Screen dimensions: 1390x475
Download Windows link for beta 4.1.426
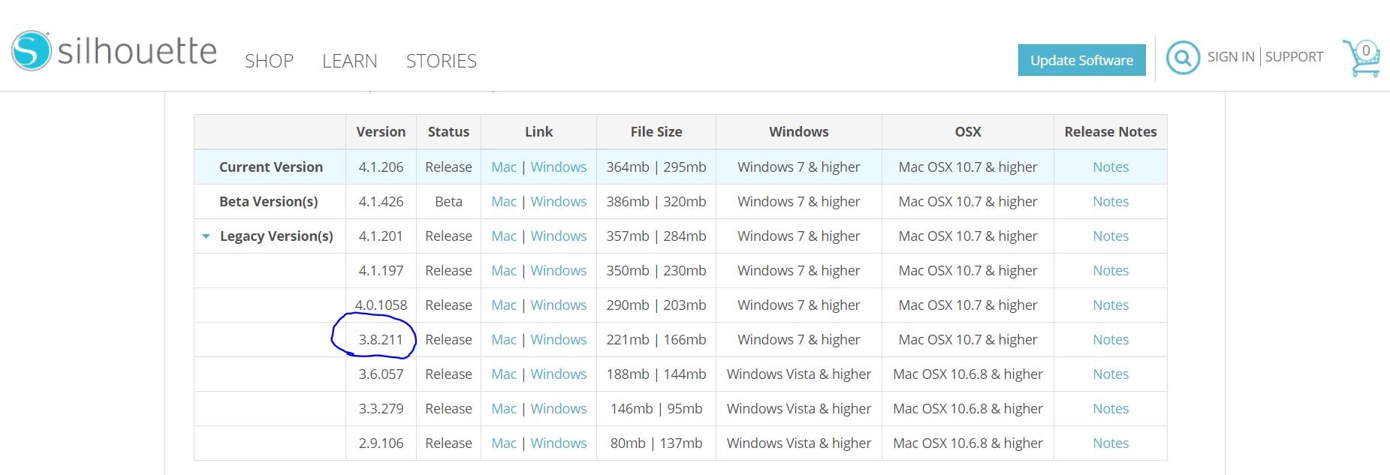click(x=559, y=202)
